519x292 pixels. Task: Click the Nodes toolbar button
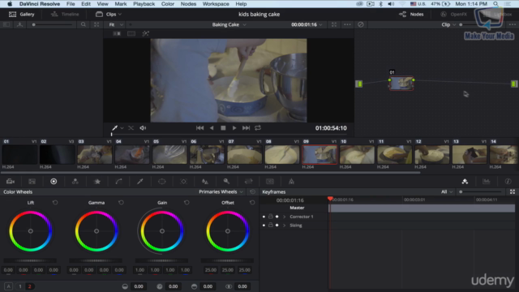tap(411, 15)
